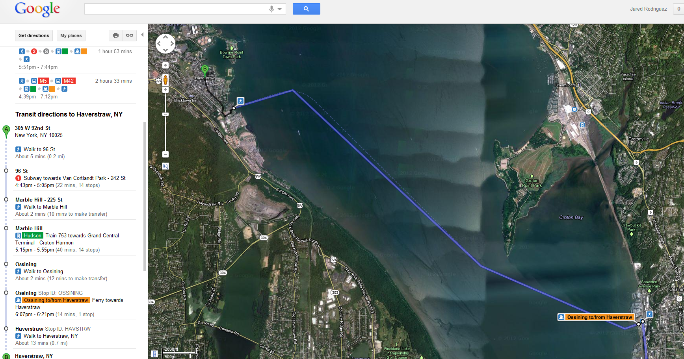Click the map pan navigation control

(x=165, y=43)
